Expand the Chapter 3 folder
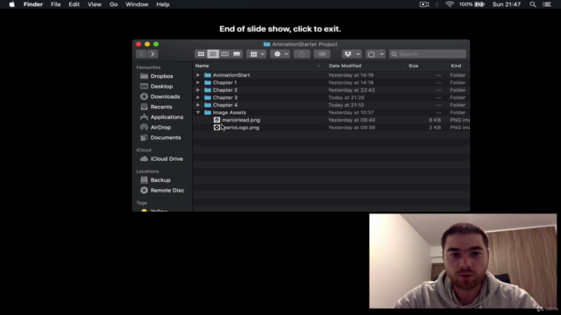 click(198, 97)
